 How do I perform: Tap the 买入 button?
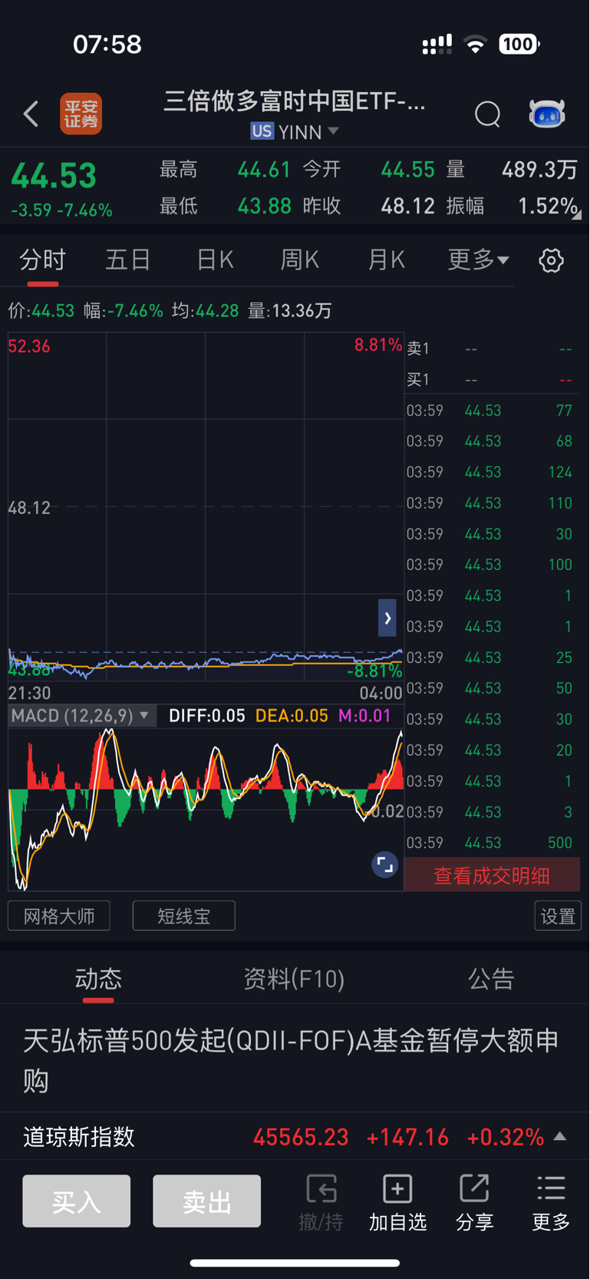tap(77, 1201)
